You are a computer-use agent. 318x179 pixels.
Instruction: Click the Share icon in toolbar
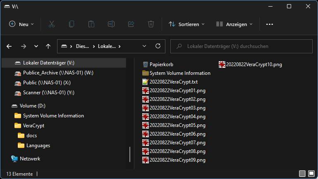tap(131, 24)
